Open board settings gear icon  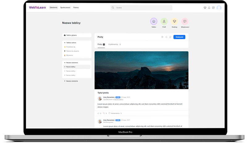[162, 37]
